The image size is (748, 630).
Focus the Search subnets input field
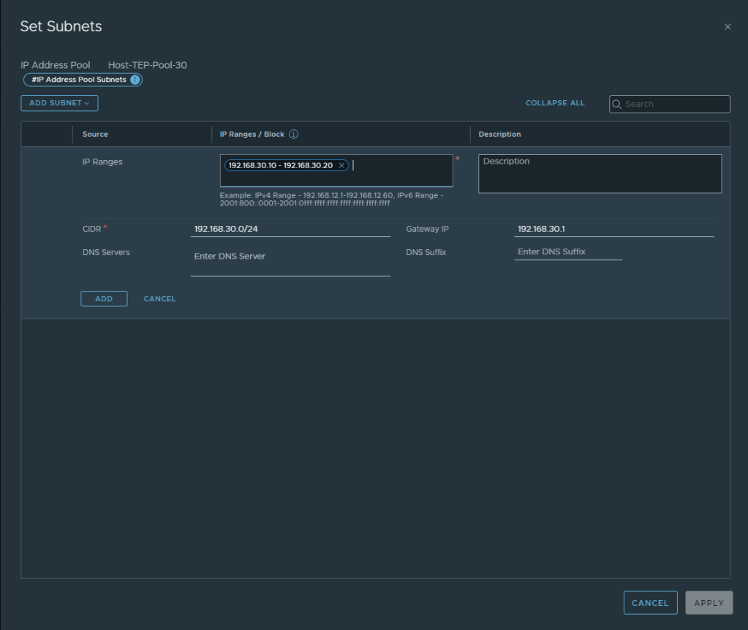[675, 104]
